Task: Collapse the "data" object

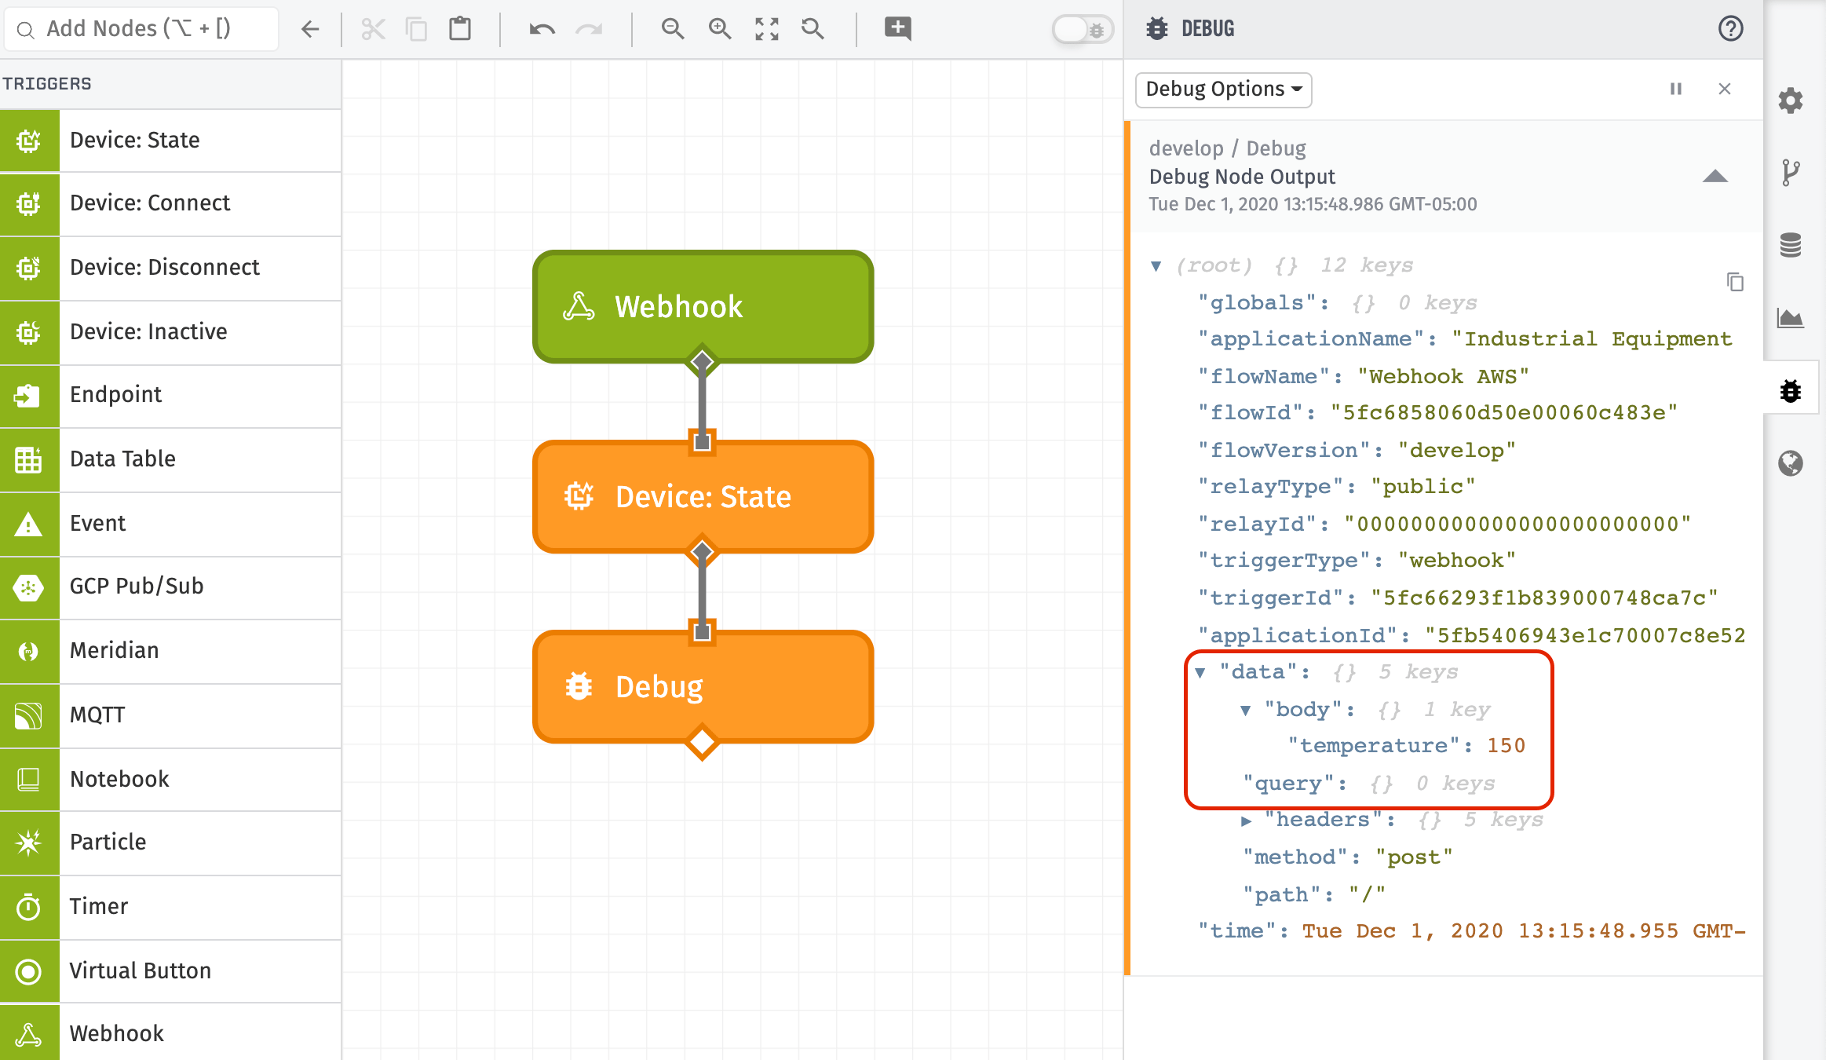Action: point(1200,672)
